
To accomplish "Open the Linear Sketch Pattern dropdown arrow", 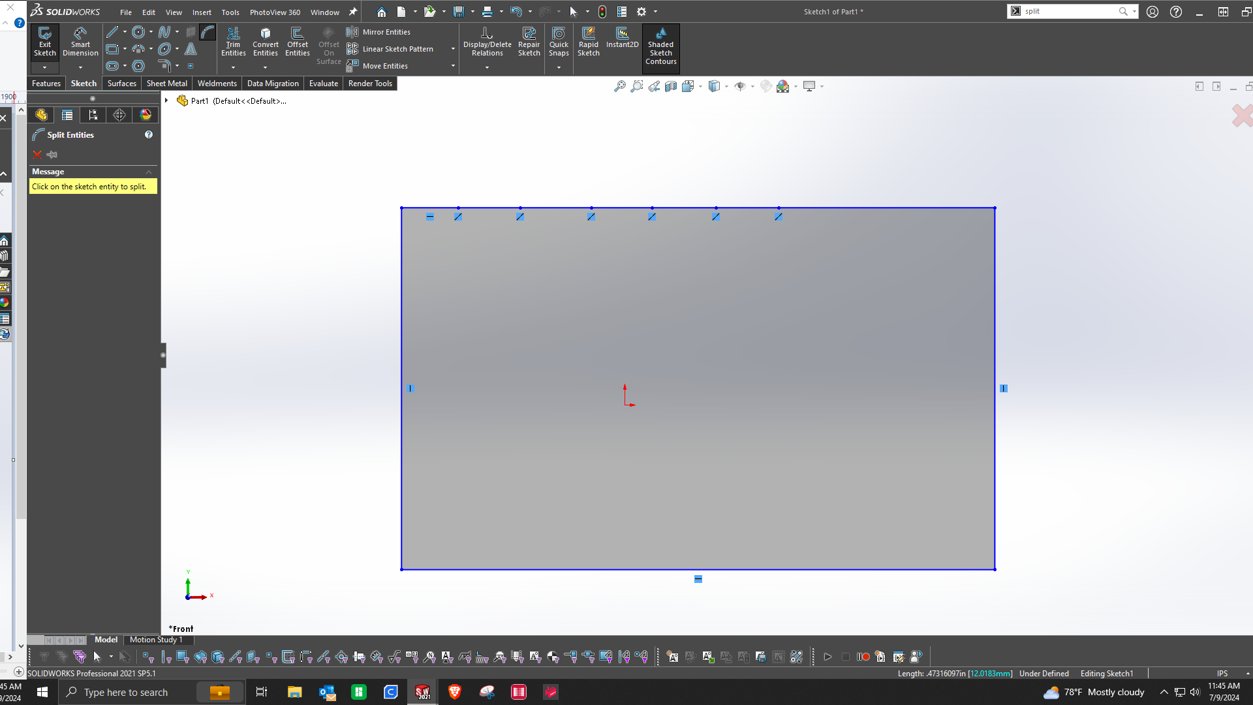I will [453, 49].
